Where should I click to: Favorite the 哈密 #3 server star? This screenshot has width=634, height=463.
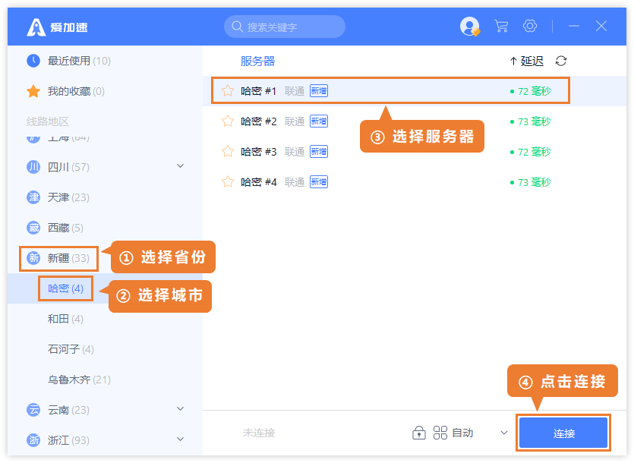(x=228, y=151)
